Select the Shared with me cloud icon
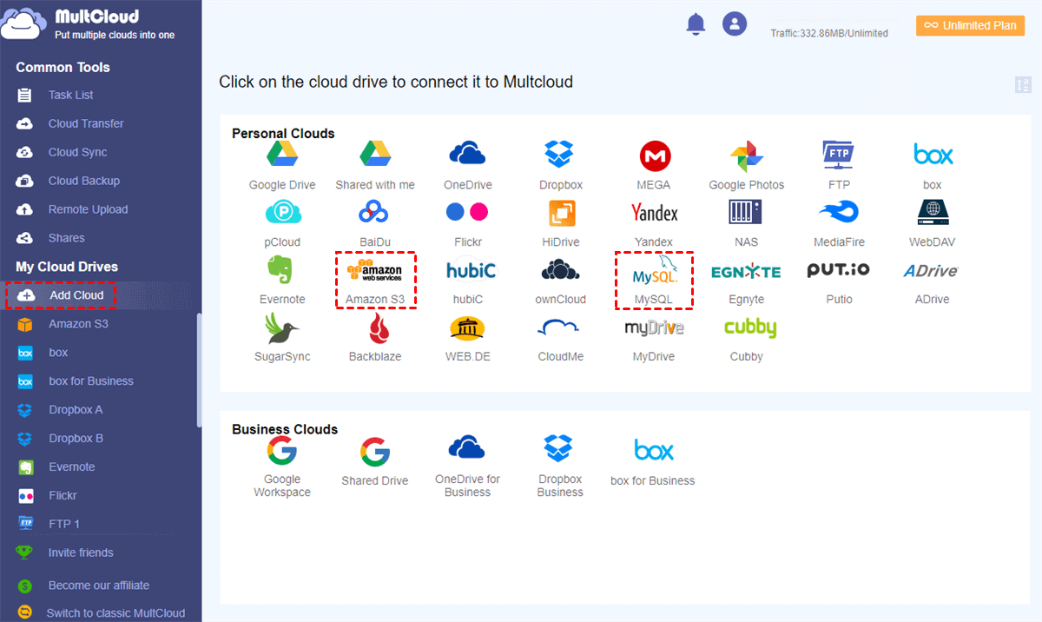1042x622 pixels. (375, 165)
